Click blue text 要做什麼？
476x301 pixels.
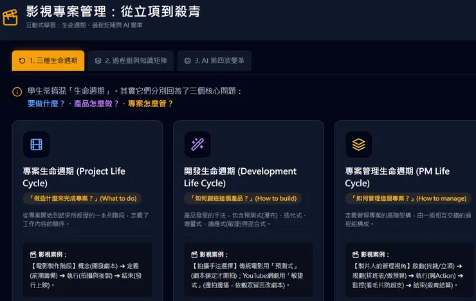point(46,103)
